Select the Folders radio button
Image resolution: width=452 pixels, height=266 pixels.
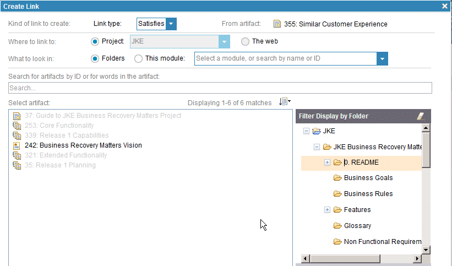[95, 58]
